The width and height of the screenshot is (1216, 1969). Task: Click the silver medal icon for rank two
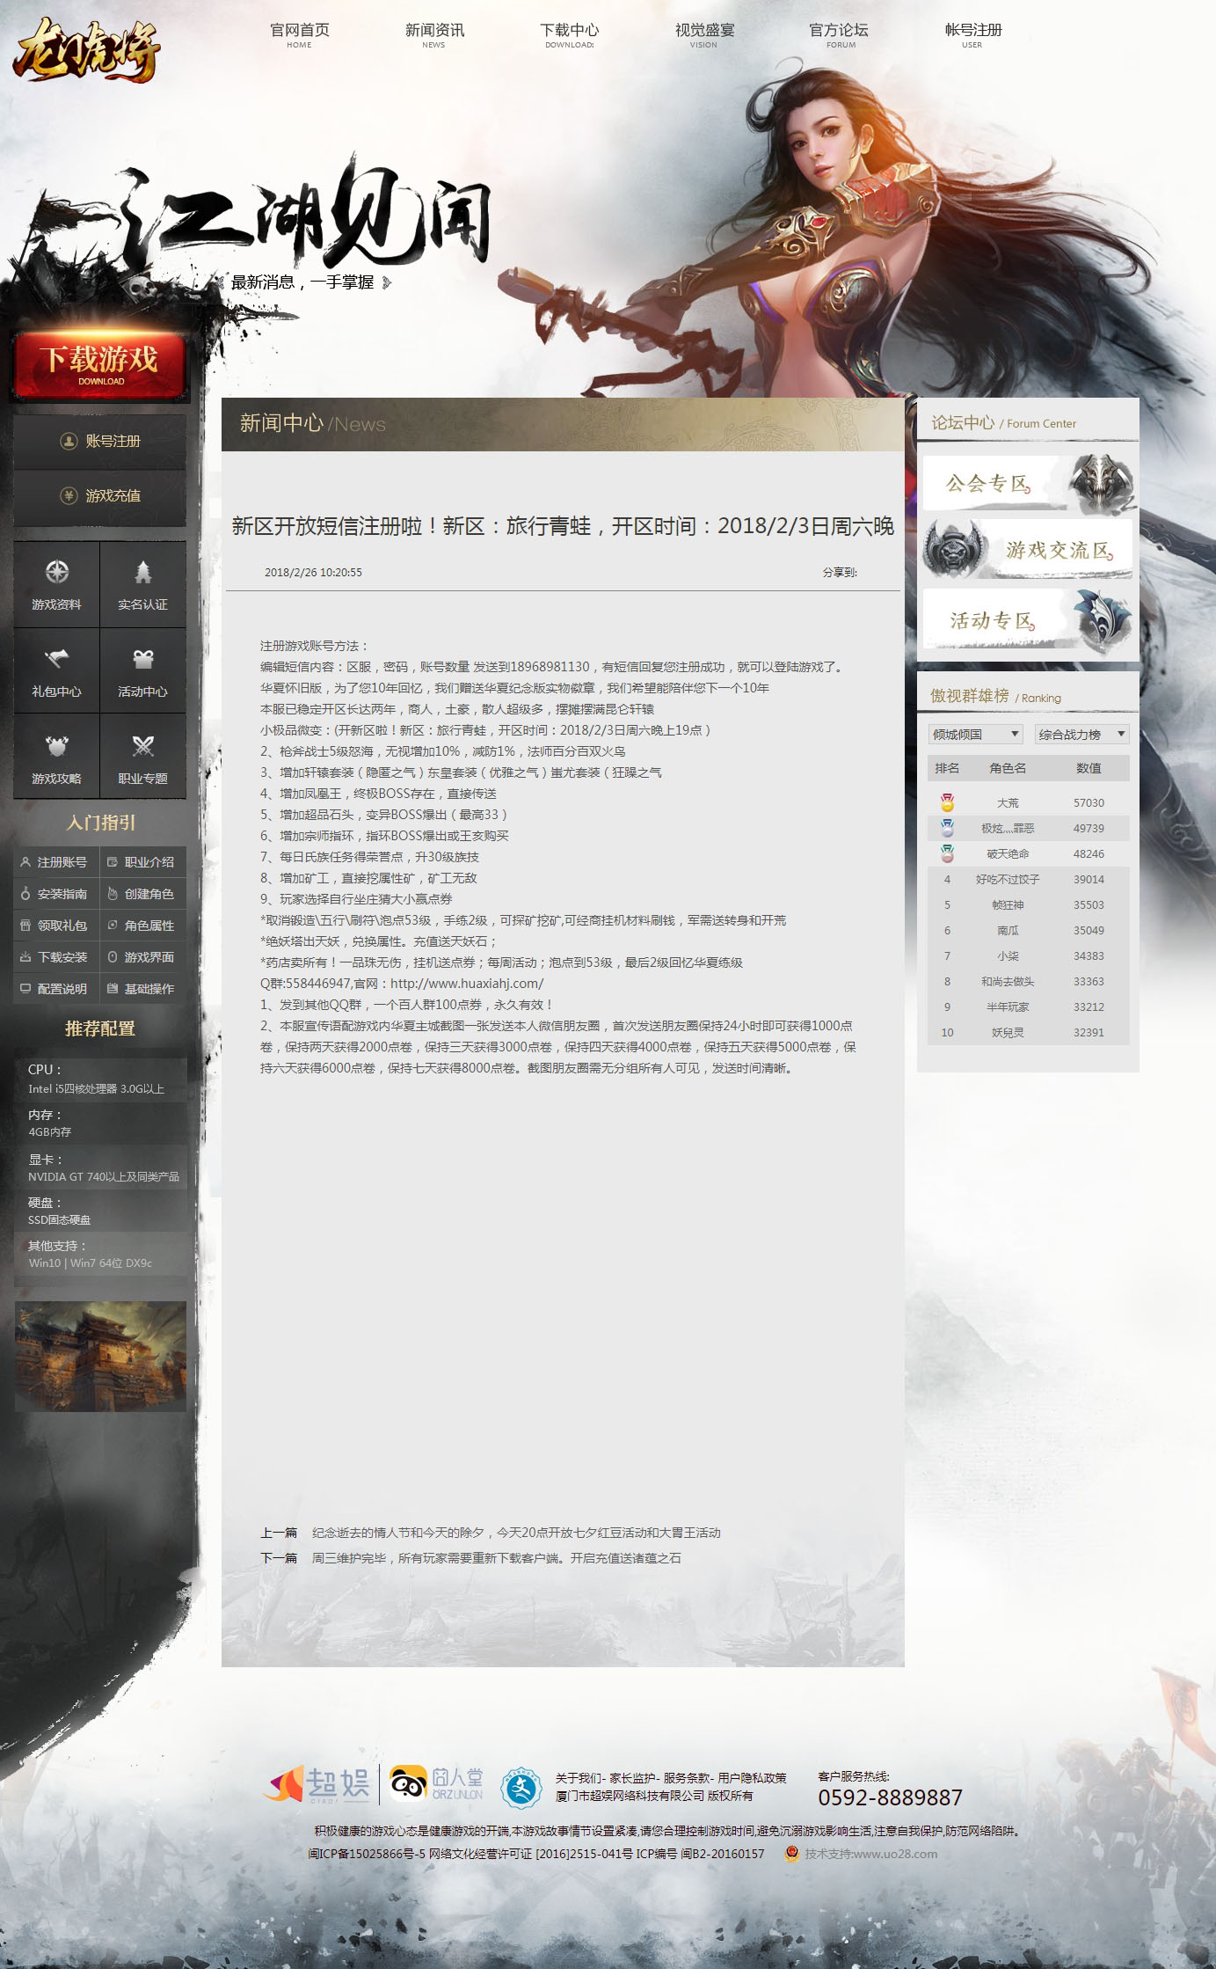[x=947, y=828]
